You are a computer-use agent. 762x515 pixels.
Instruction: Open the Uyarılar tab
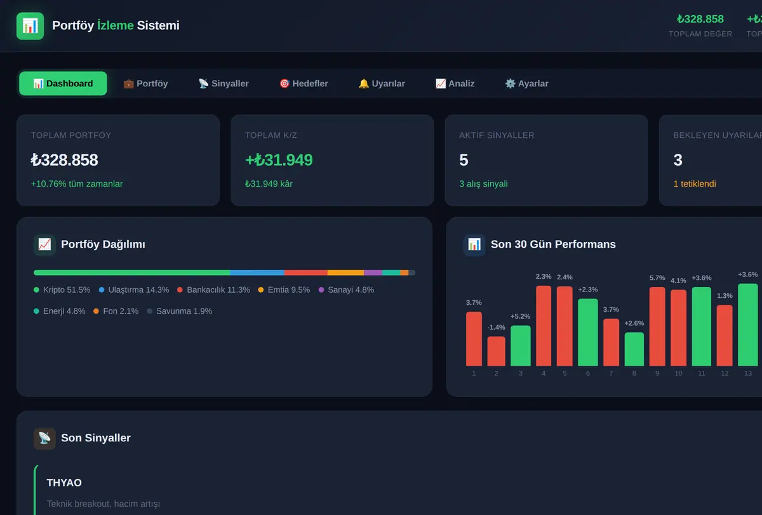pyautogui.click(x=382, y=84)
